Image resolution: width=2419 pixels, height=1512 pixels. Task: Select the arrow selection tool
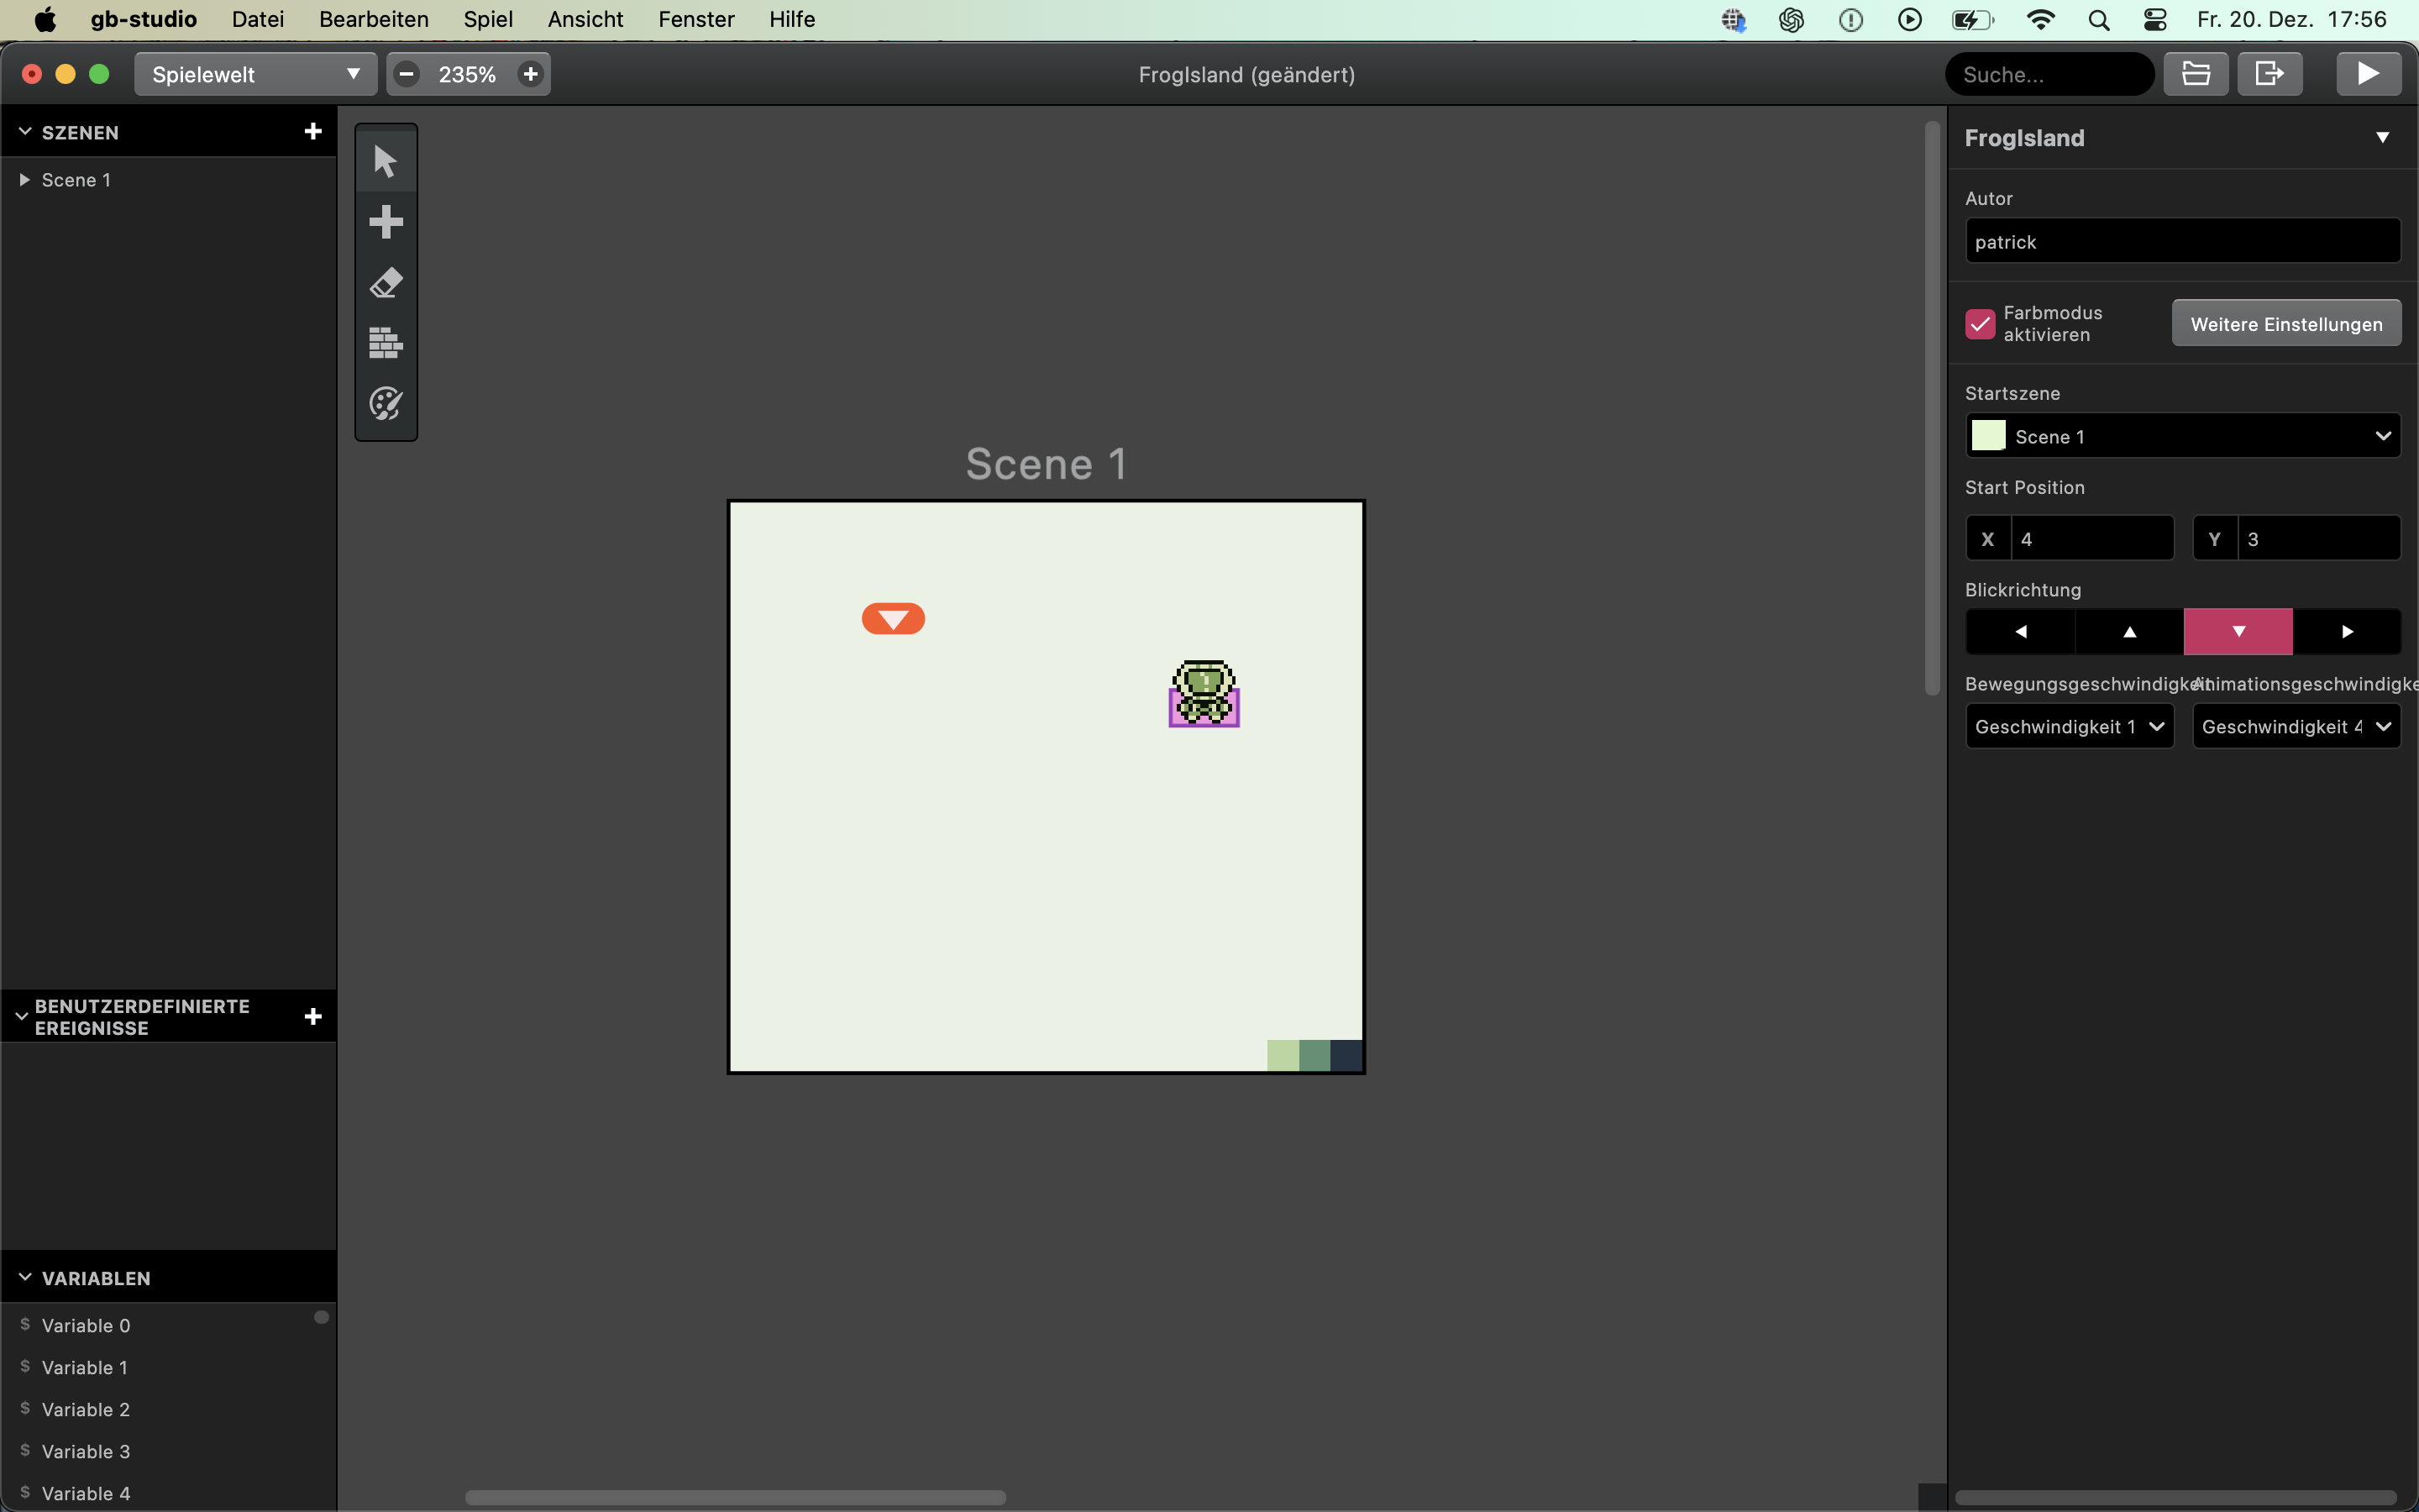click(x=386, y=161)
